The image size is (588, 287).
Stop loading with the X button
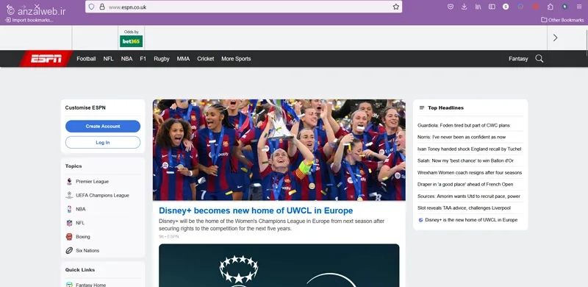[37, 7]
